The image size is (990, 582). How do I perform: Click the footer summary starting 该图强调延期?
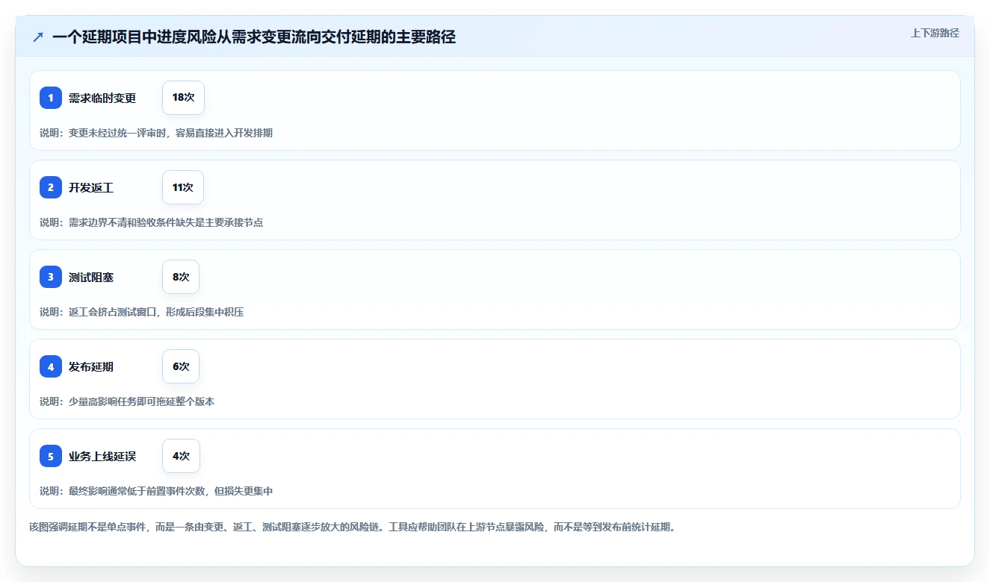point(352,527)
